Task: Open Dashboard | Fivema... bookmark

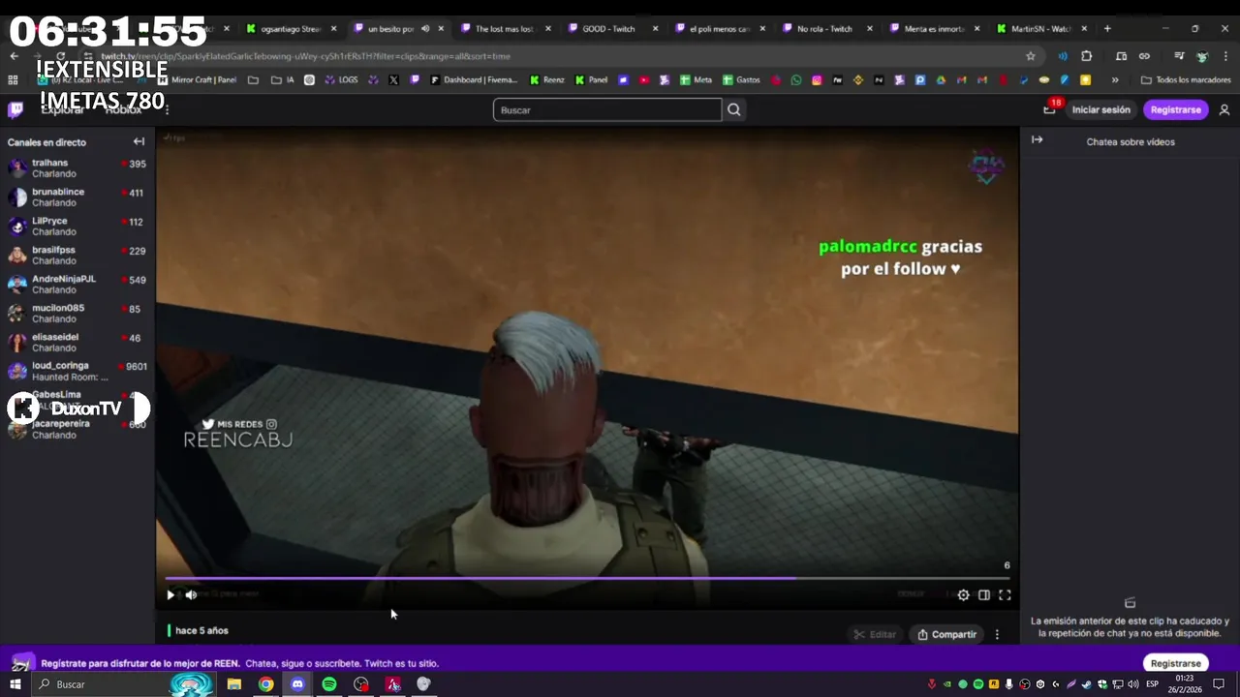Action: pyautogui.click(x=474, y=80)
